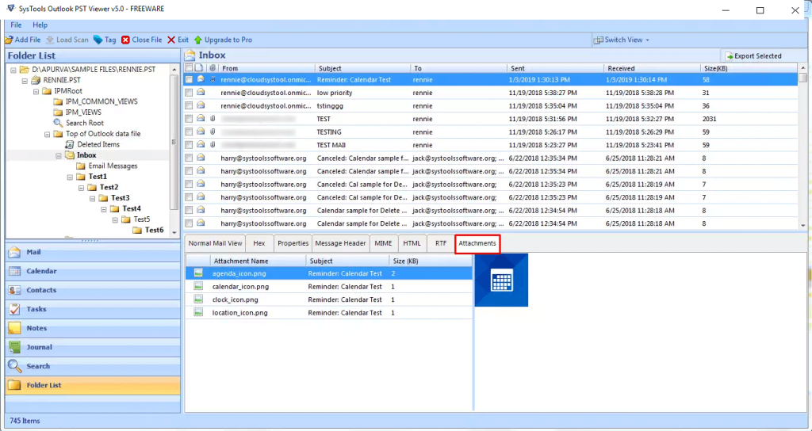
Task: Click the Close File red icon
Action: tap(125, 40)
